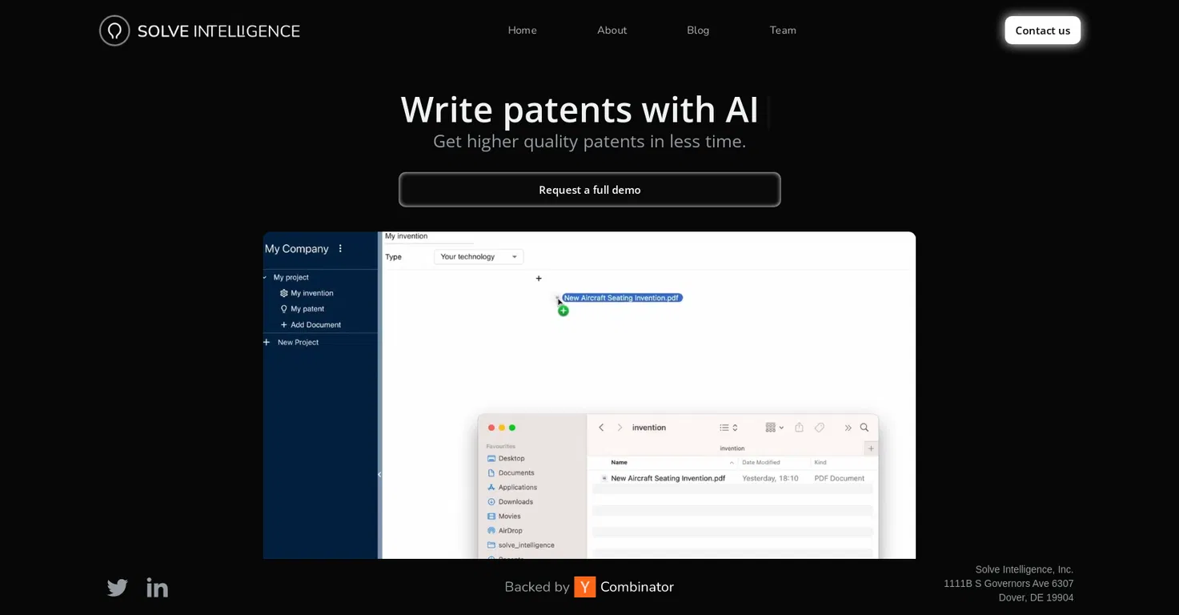Click the Kind column header
The image size is (1179, 615).
(x=820, y=463)
